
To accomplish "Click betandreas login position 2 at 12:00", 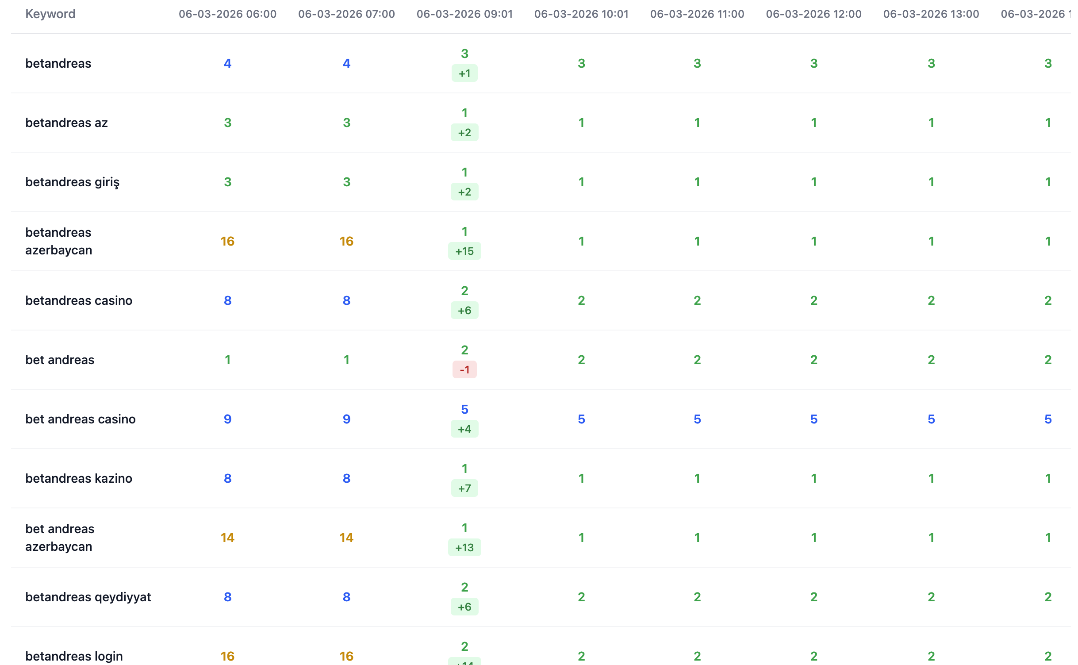I will pyautogui.click(x=813, y=656).
